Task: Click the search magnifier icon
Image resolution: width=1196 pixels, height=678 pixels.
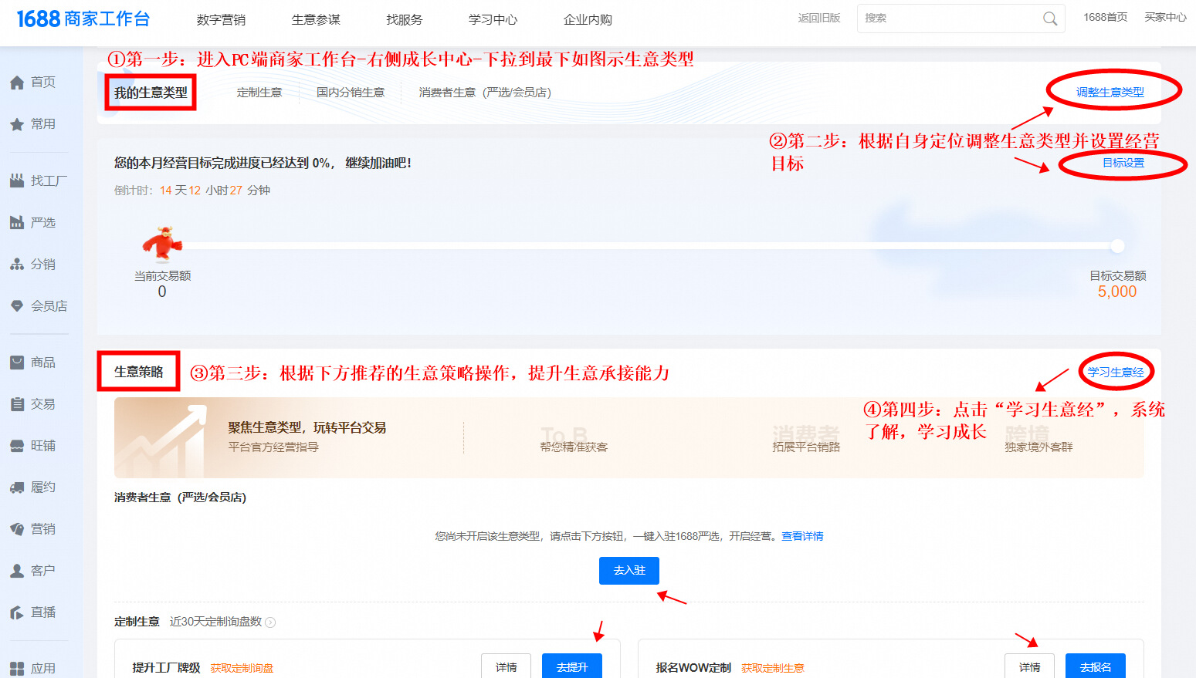Action: coord(1050,19)
